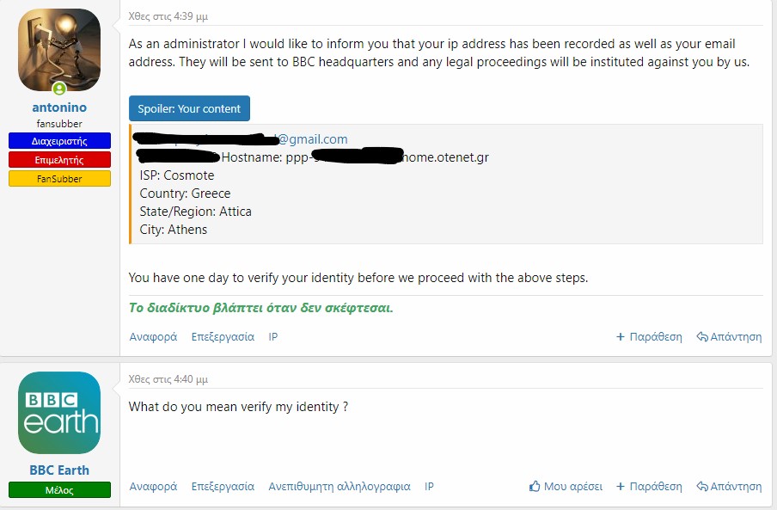
Task: Click the 'Χθες στις 4:39 μμ' timestamp
Action: tap(168, 16)
